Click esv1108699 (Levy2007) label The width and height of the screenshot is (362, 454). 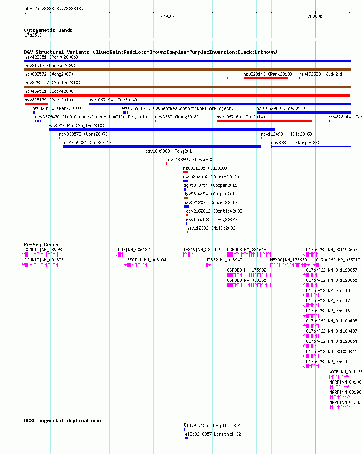[192, 160]
